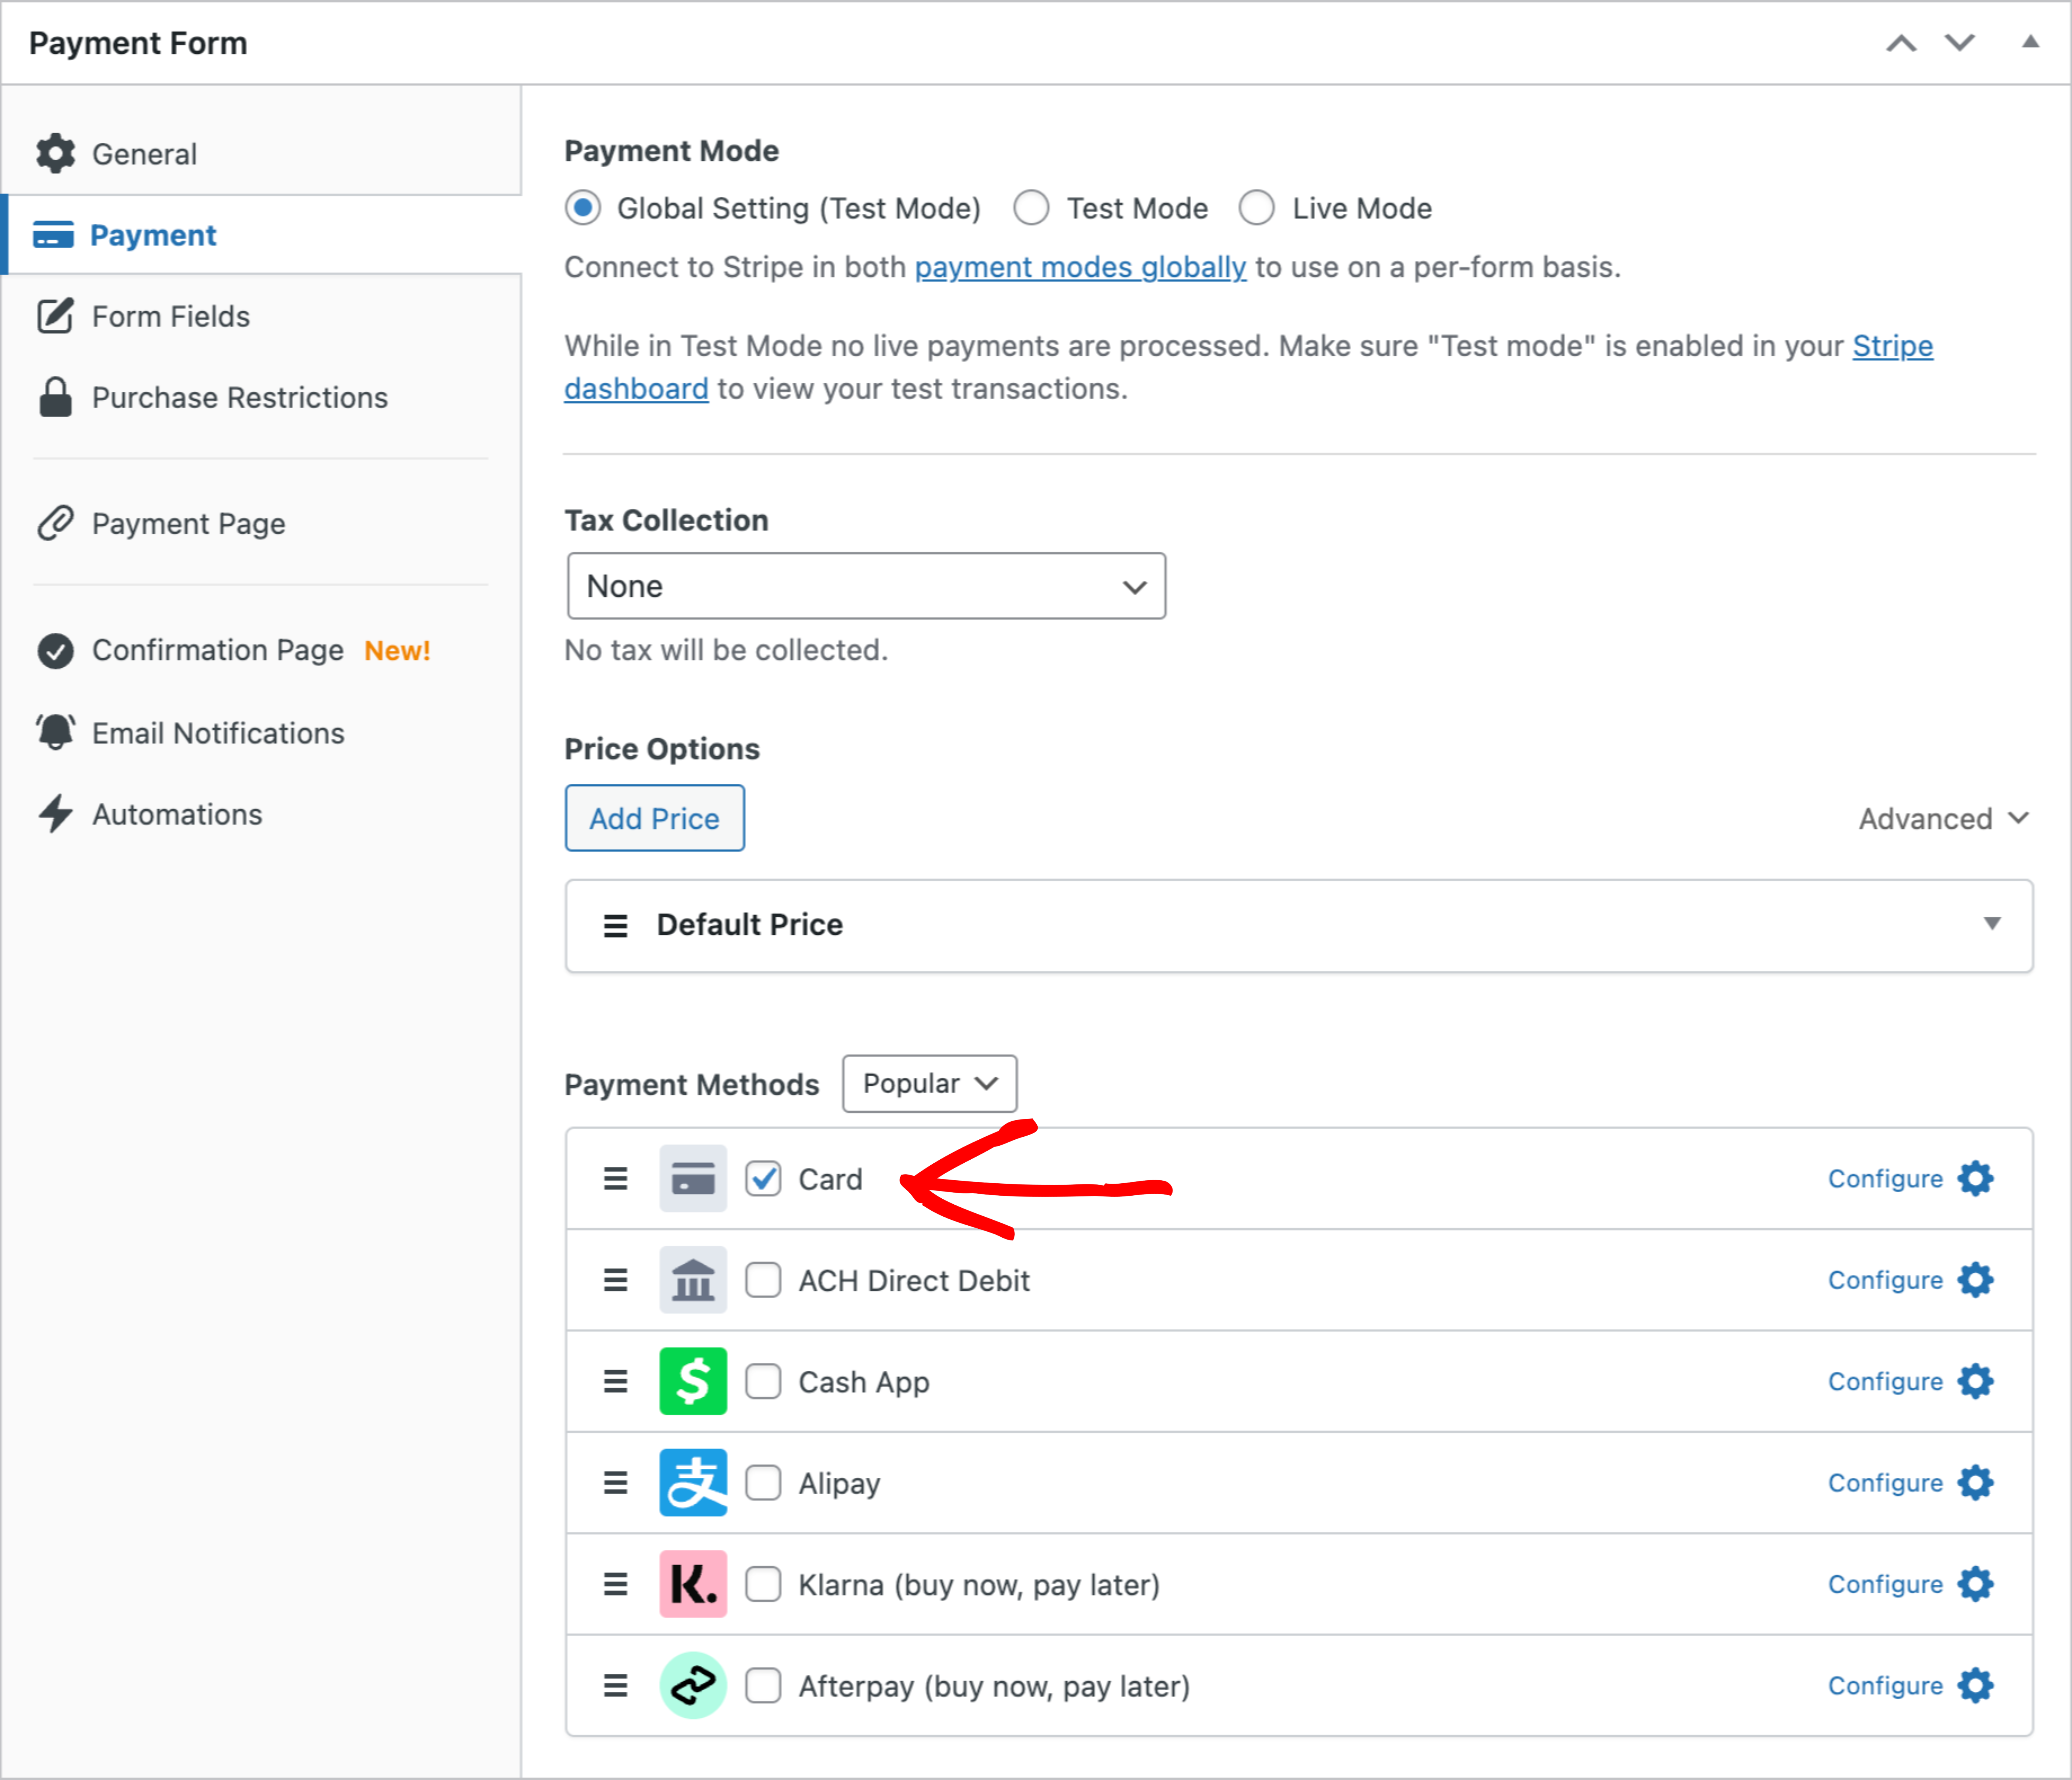Click the Klarna row drag handle
This screenshot has width=2072, height=1780.
click(616, 1584)
